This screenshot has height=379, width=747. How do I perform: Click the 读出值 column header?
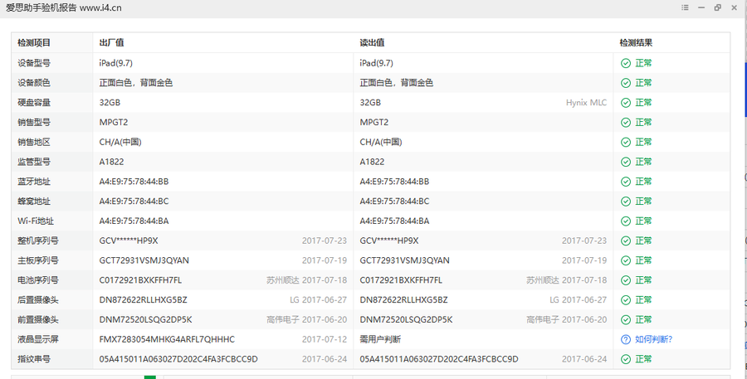(x=372, y=43)
